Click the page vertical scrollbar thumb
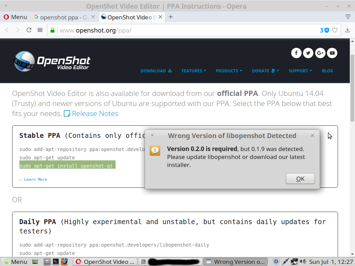 pyautogui.click(x=352, y=88)
